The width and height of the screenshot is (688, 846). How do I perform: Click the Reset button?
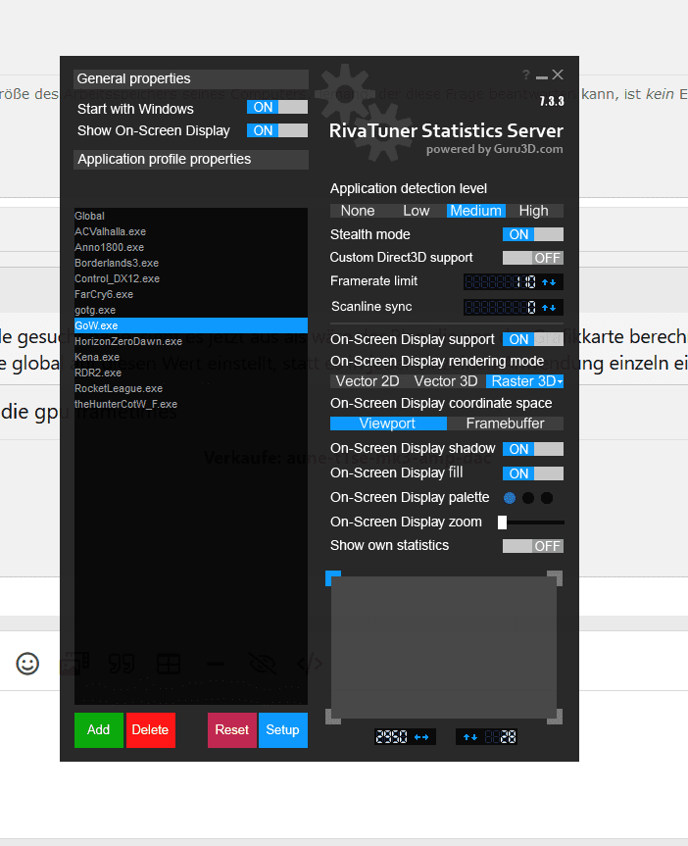click(232, 730)
